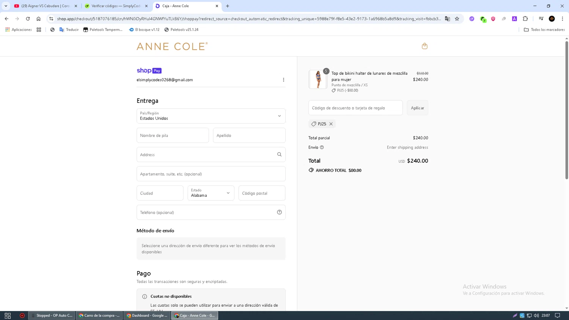Viewport: 569px width, 320px height.
Task: Go to the browser home page
Action: tap(38, 19)
